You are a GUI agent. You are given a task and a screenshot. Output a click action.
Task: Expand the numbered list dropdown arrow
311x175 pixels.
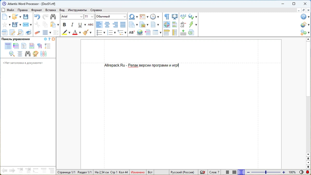click(x=115, y=33)
